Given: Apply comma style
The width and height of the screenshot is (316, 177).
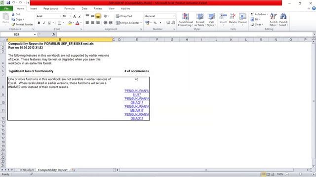Looking at the screenshot, I should 160,23.
